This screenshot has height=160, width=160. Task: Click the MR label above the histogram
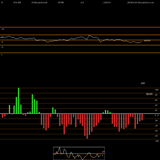click(143, 83)
